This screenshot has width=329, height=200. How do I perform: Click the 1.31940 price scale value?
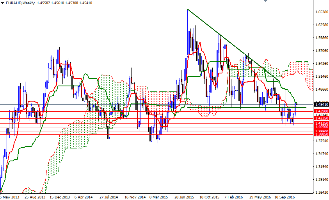pyautogui.click(x=322, y=166)
